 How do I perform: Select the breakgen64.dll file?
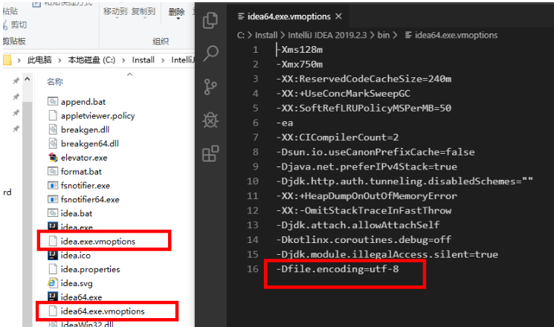(x=90, y=143)
